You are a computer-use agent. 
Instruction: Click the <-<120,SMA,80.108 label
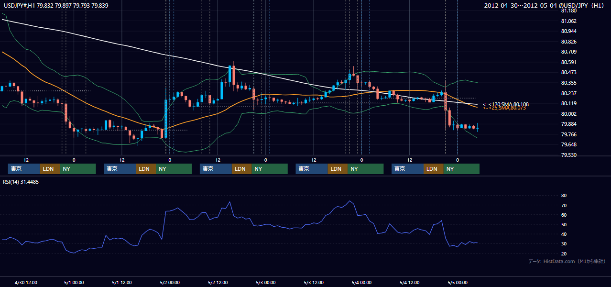pos(505,104)
